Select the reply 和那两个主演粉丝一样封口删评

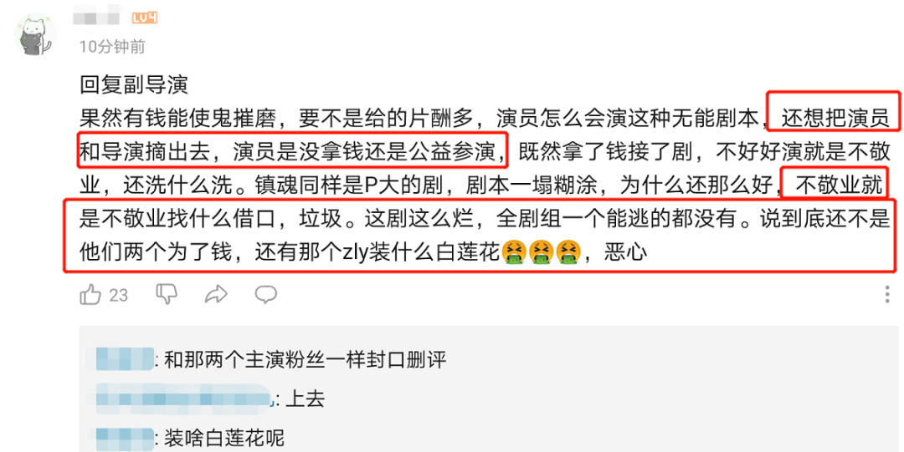coord(305,360)
